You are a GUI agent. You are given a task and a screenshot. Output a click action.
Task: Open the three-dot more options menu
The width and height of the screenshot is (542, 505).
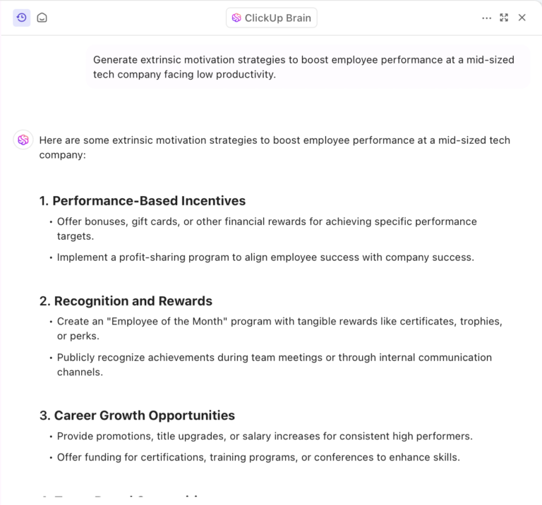pos(486,18)
